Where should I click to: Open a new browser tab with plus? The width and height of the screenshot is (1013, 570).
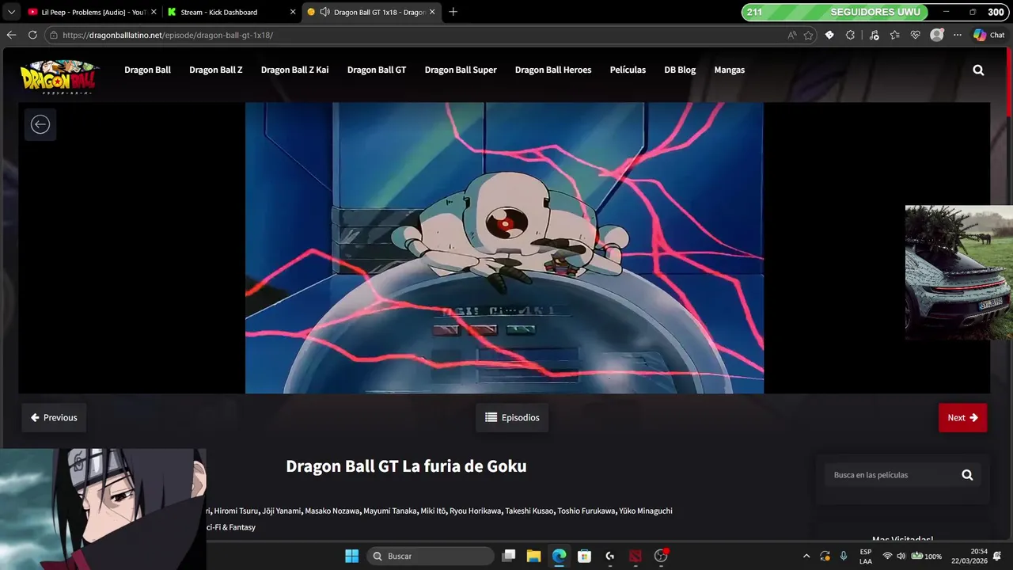click(x=453, y=12)
